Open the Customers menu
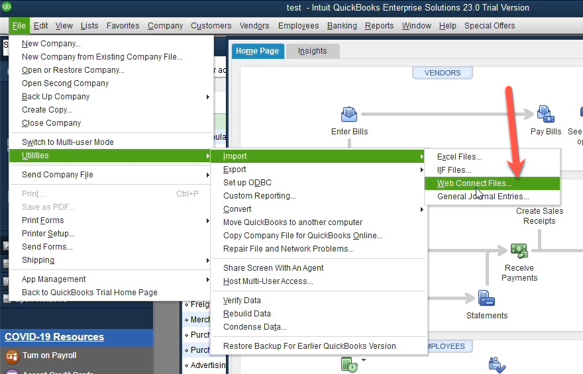The height and width of the screenshot is (374, 583). click(x=211, y=26)
